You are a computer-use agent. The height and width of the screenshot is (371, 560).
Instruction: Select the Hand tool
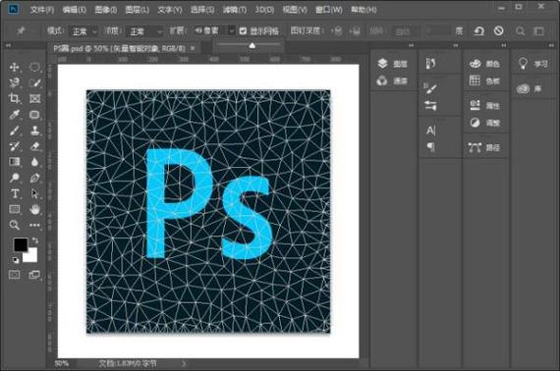tap(34, 209)
